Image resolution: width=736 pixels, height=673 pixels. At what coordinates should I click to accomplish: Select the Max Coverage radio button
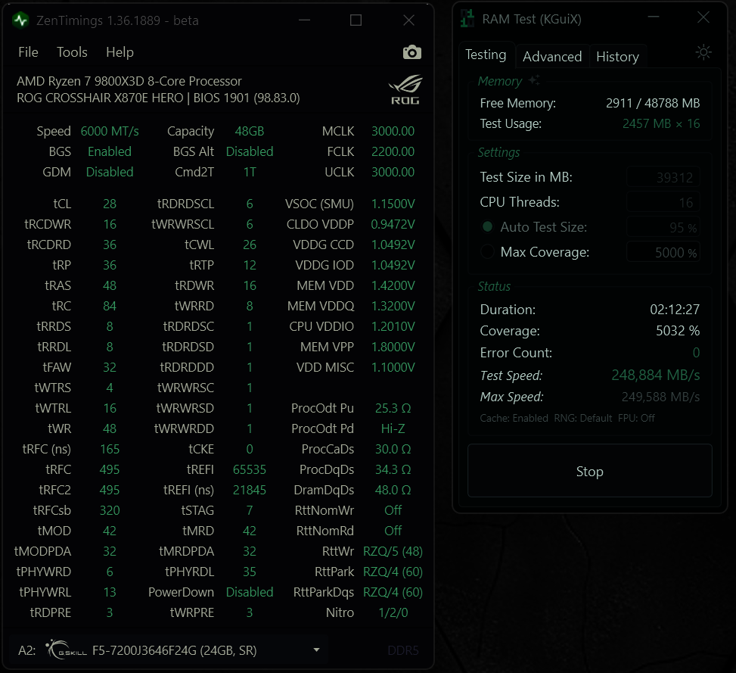488,252
